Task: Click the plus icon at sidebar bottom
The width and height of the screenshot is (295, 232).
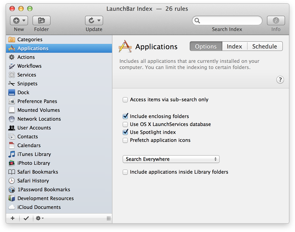Action: (13, 218)
